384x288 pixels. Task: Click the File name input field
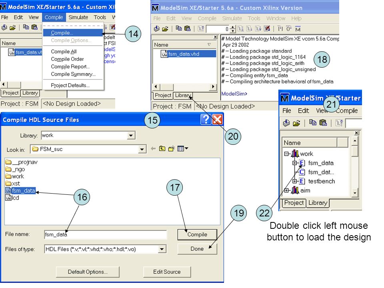pos(106,235)
